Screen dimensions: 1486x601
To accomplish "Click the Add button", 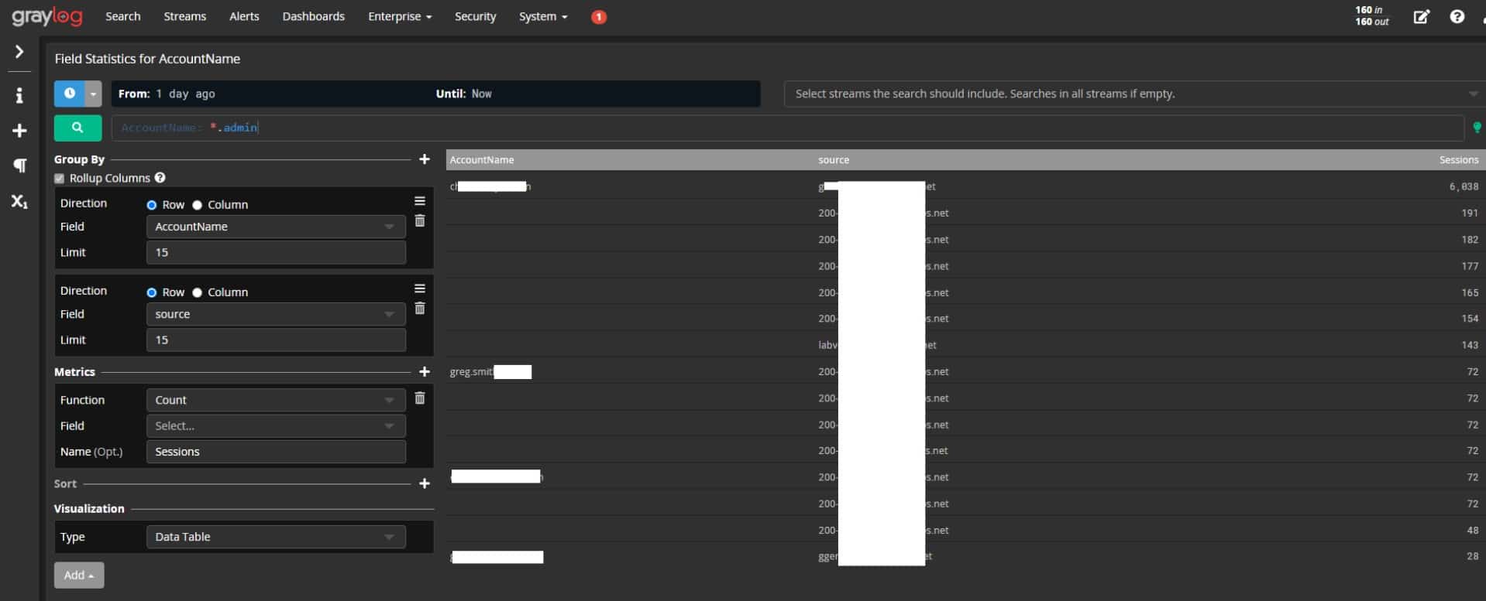I will pyautogui.click(x=79, y=575).
